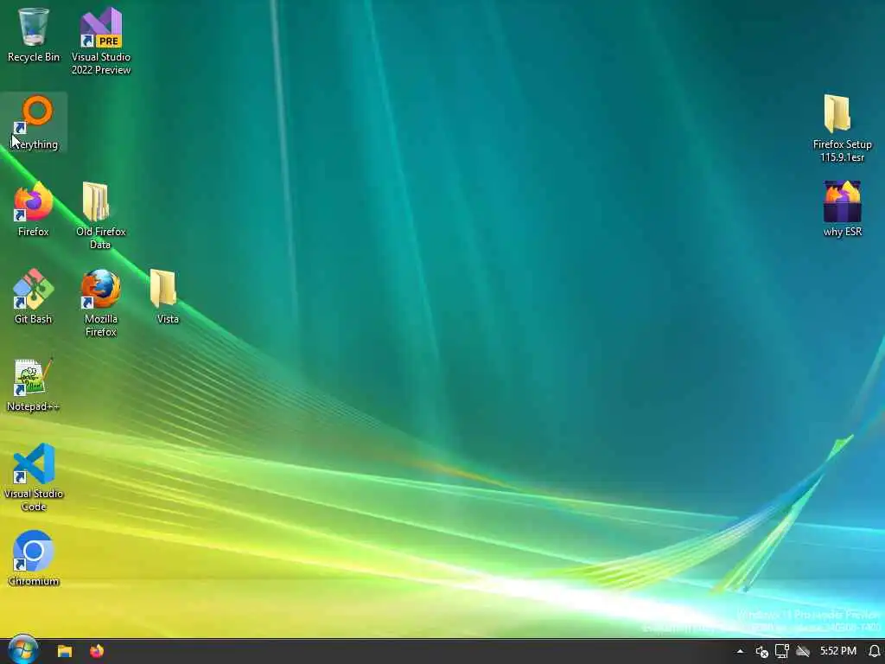Open File Explorer from the taskbar
The height and width of the screenshot is (664, 885).
tap(64, 651)
